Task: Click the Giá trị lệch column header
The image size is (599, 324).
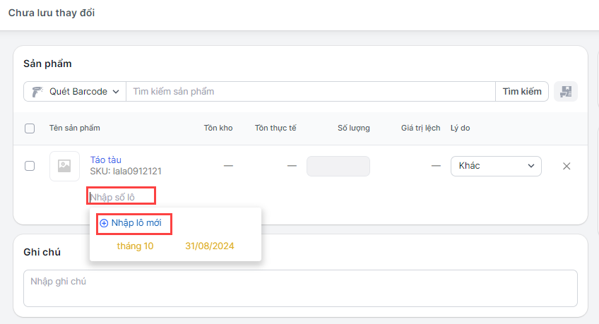Action: (x=420, y=128)
